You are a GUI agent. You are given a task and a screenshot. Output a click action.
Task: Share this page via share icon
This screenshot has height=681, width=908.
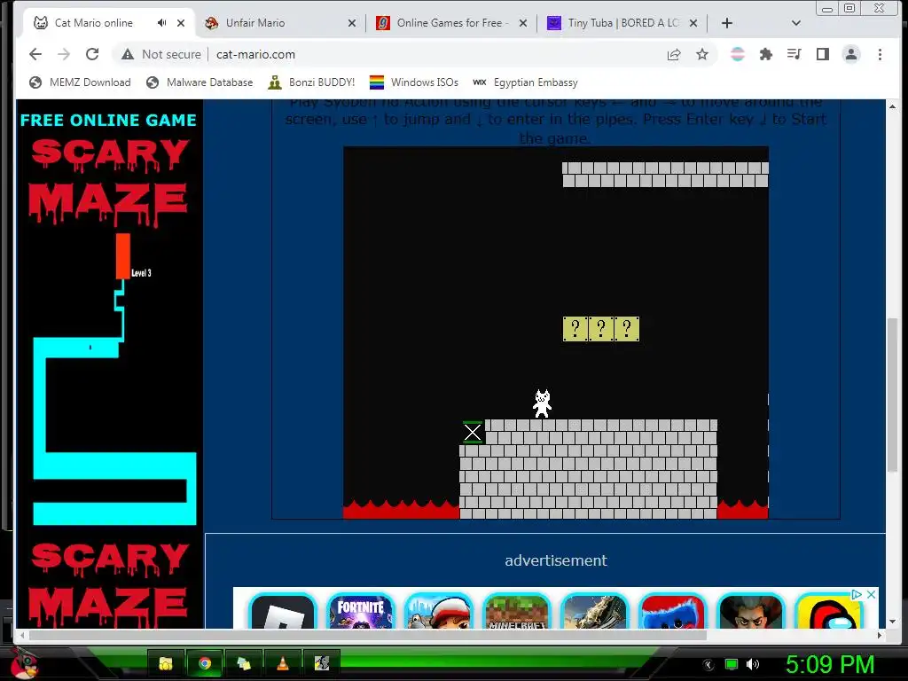(x=674, y=54)
